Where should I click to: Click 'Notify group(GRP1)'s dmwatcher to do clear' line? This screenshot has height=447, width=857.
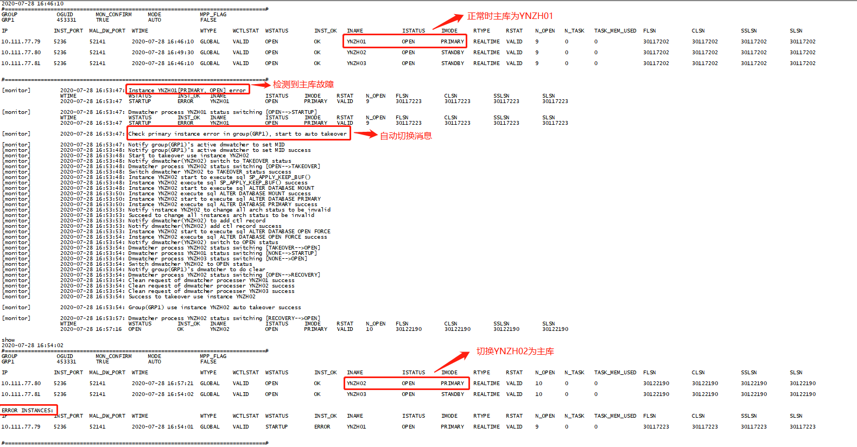(x=196, y=270)
